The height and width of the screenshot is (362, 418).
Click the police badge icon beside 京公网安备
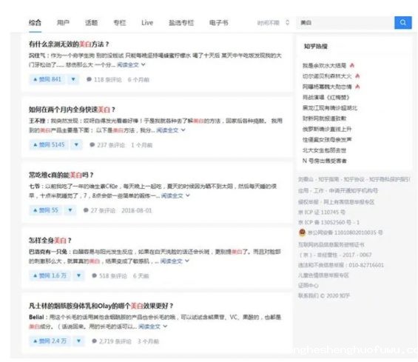(x=302, y=232)
